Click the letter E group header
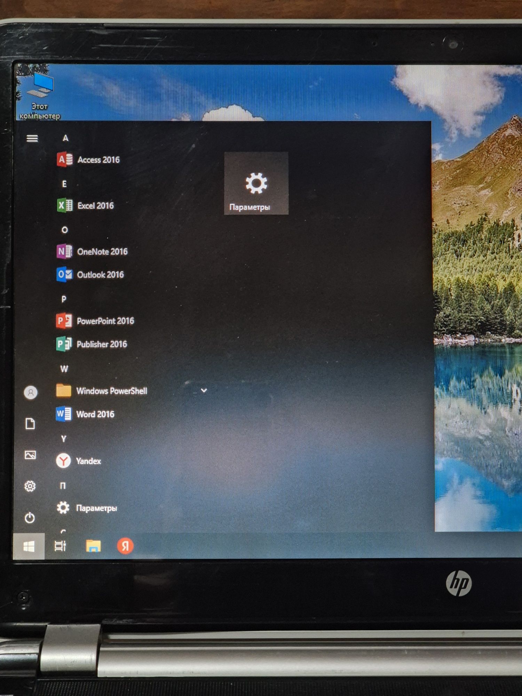Image resolution: width=522 pixels, height=696 pixels. pyautogui.click(x=64, y=184)
